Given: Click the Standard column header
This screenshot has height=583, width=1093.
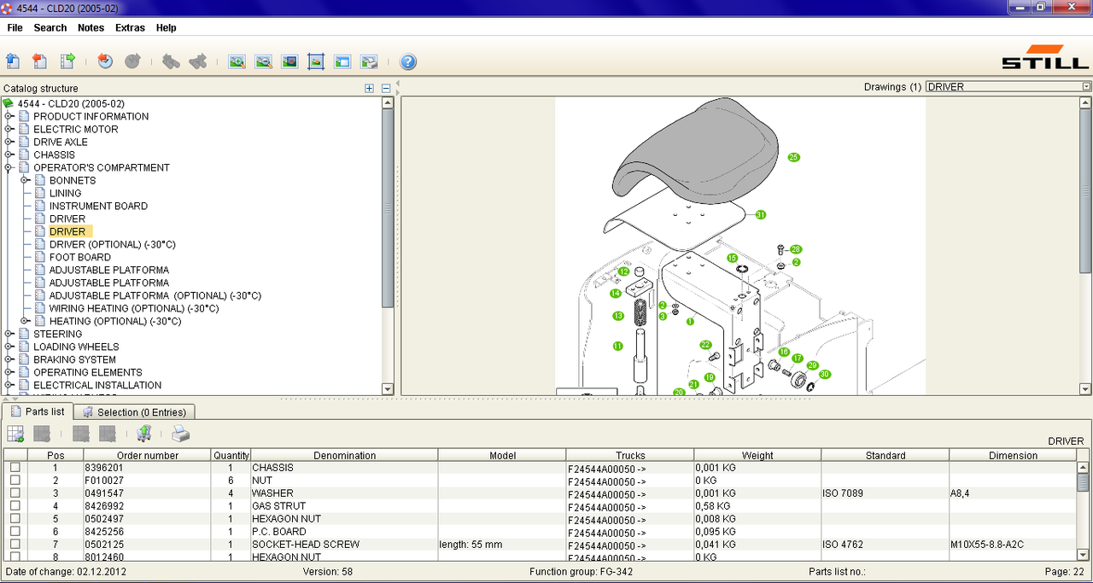Looking at the screenshot, I should coord(886,456).
